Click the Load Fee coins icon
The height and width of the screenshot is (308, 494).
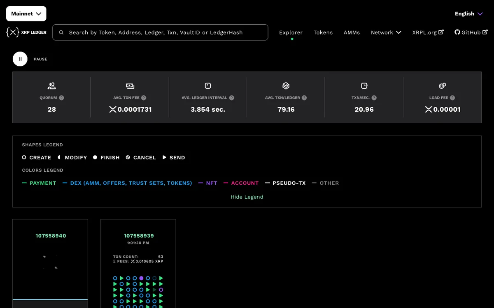443,86
